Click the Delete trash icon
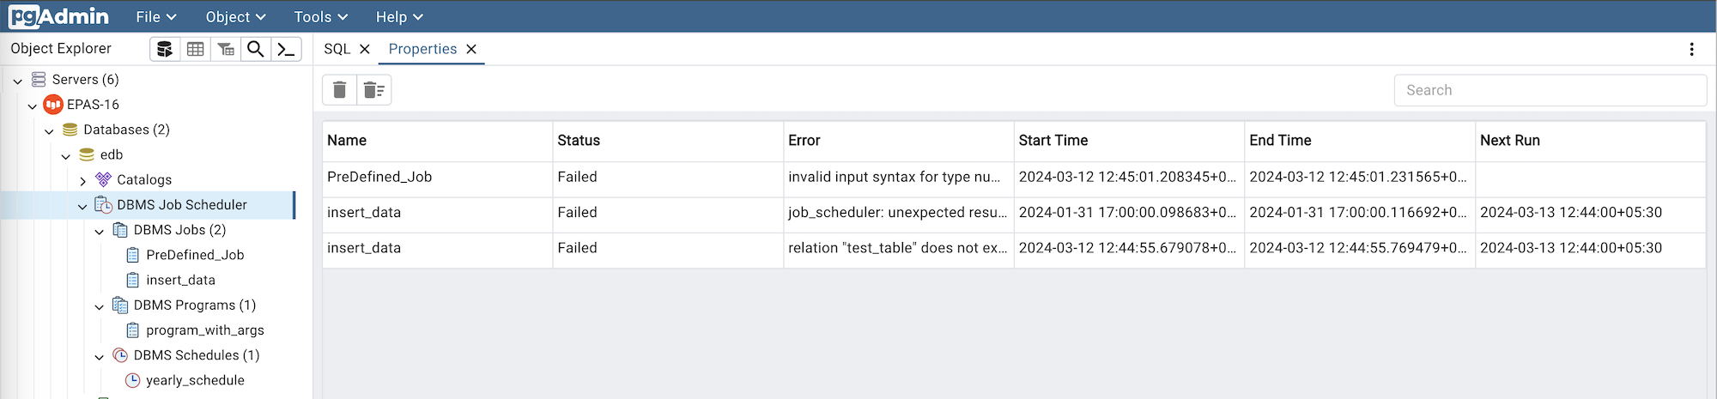1717x399 pixels. (340, 90)
